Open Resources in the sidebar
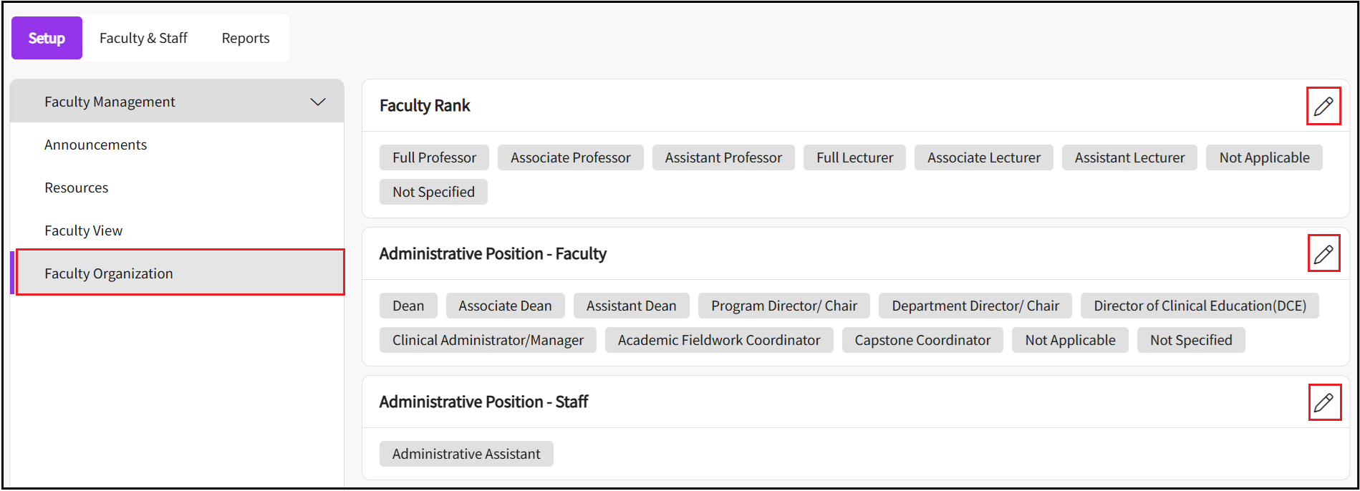Screen dimensions: 1360x491 [x=76, y=188]
